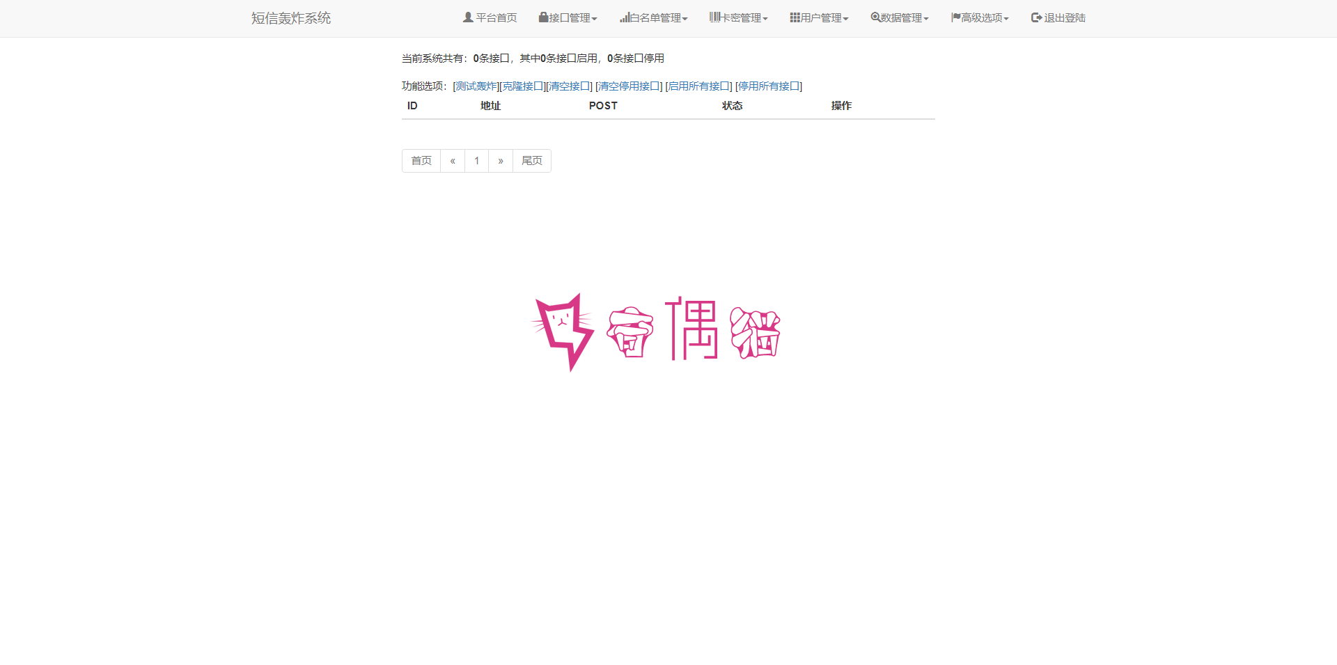Click the flag icon beside 高级选项
This screenshot has height=665, width=1337.
click(x=956, y=17)
